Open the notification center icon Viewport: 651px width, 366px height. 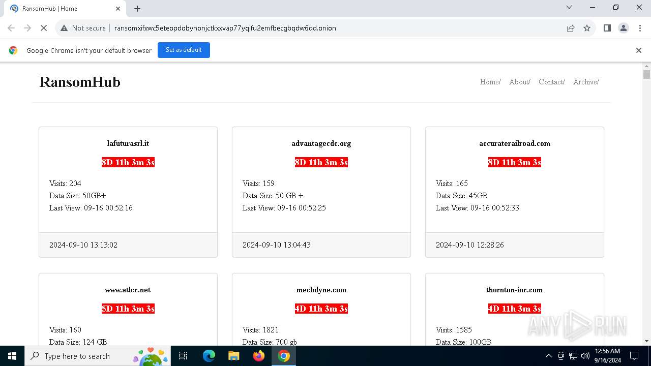pos(634,356)
